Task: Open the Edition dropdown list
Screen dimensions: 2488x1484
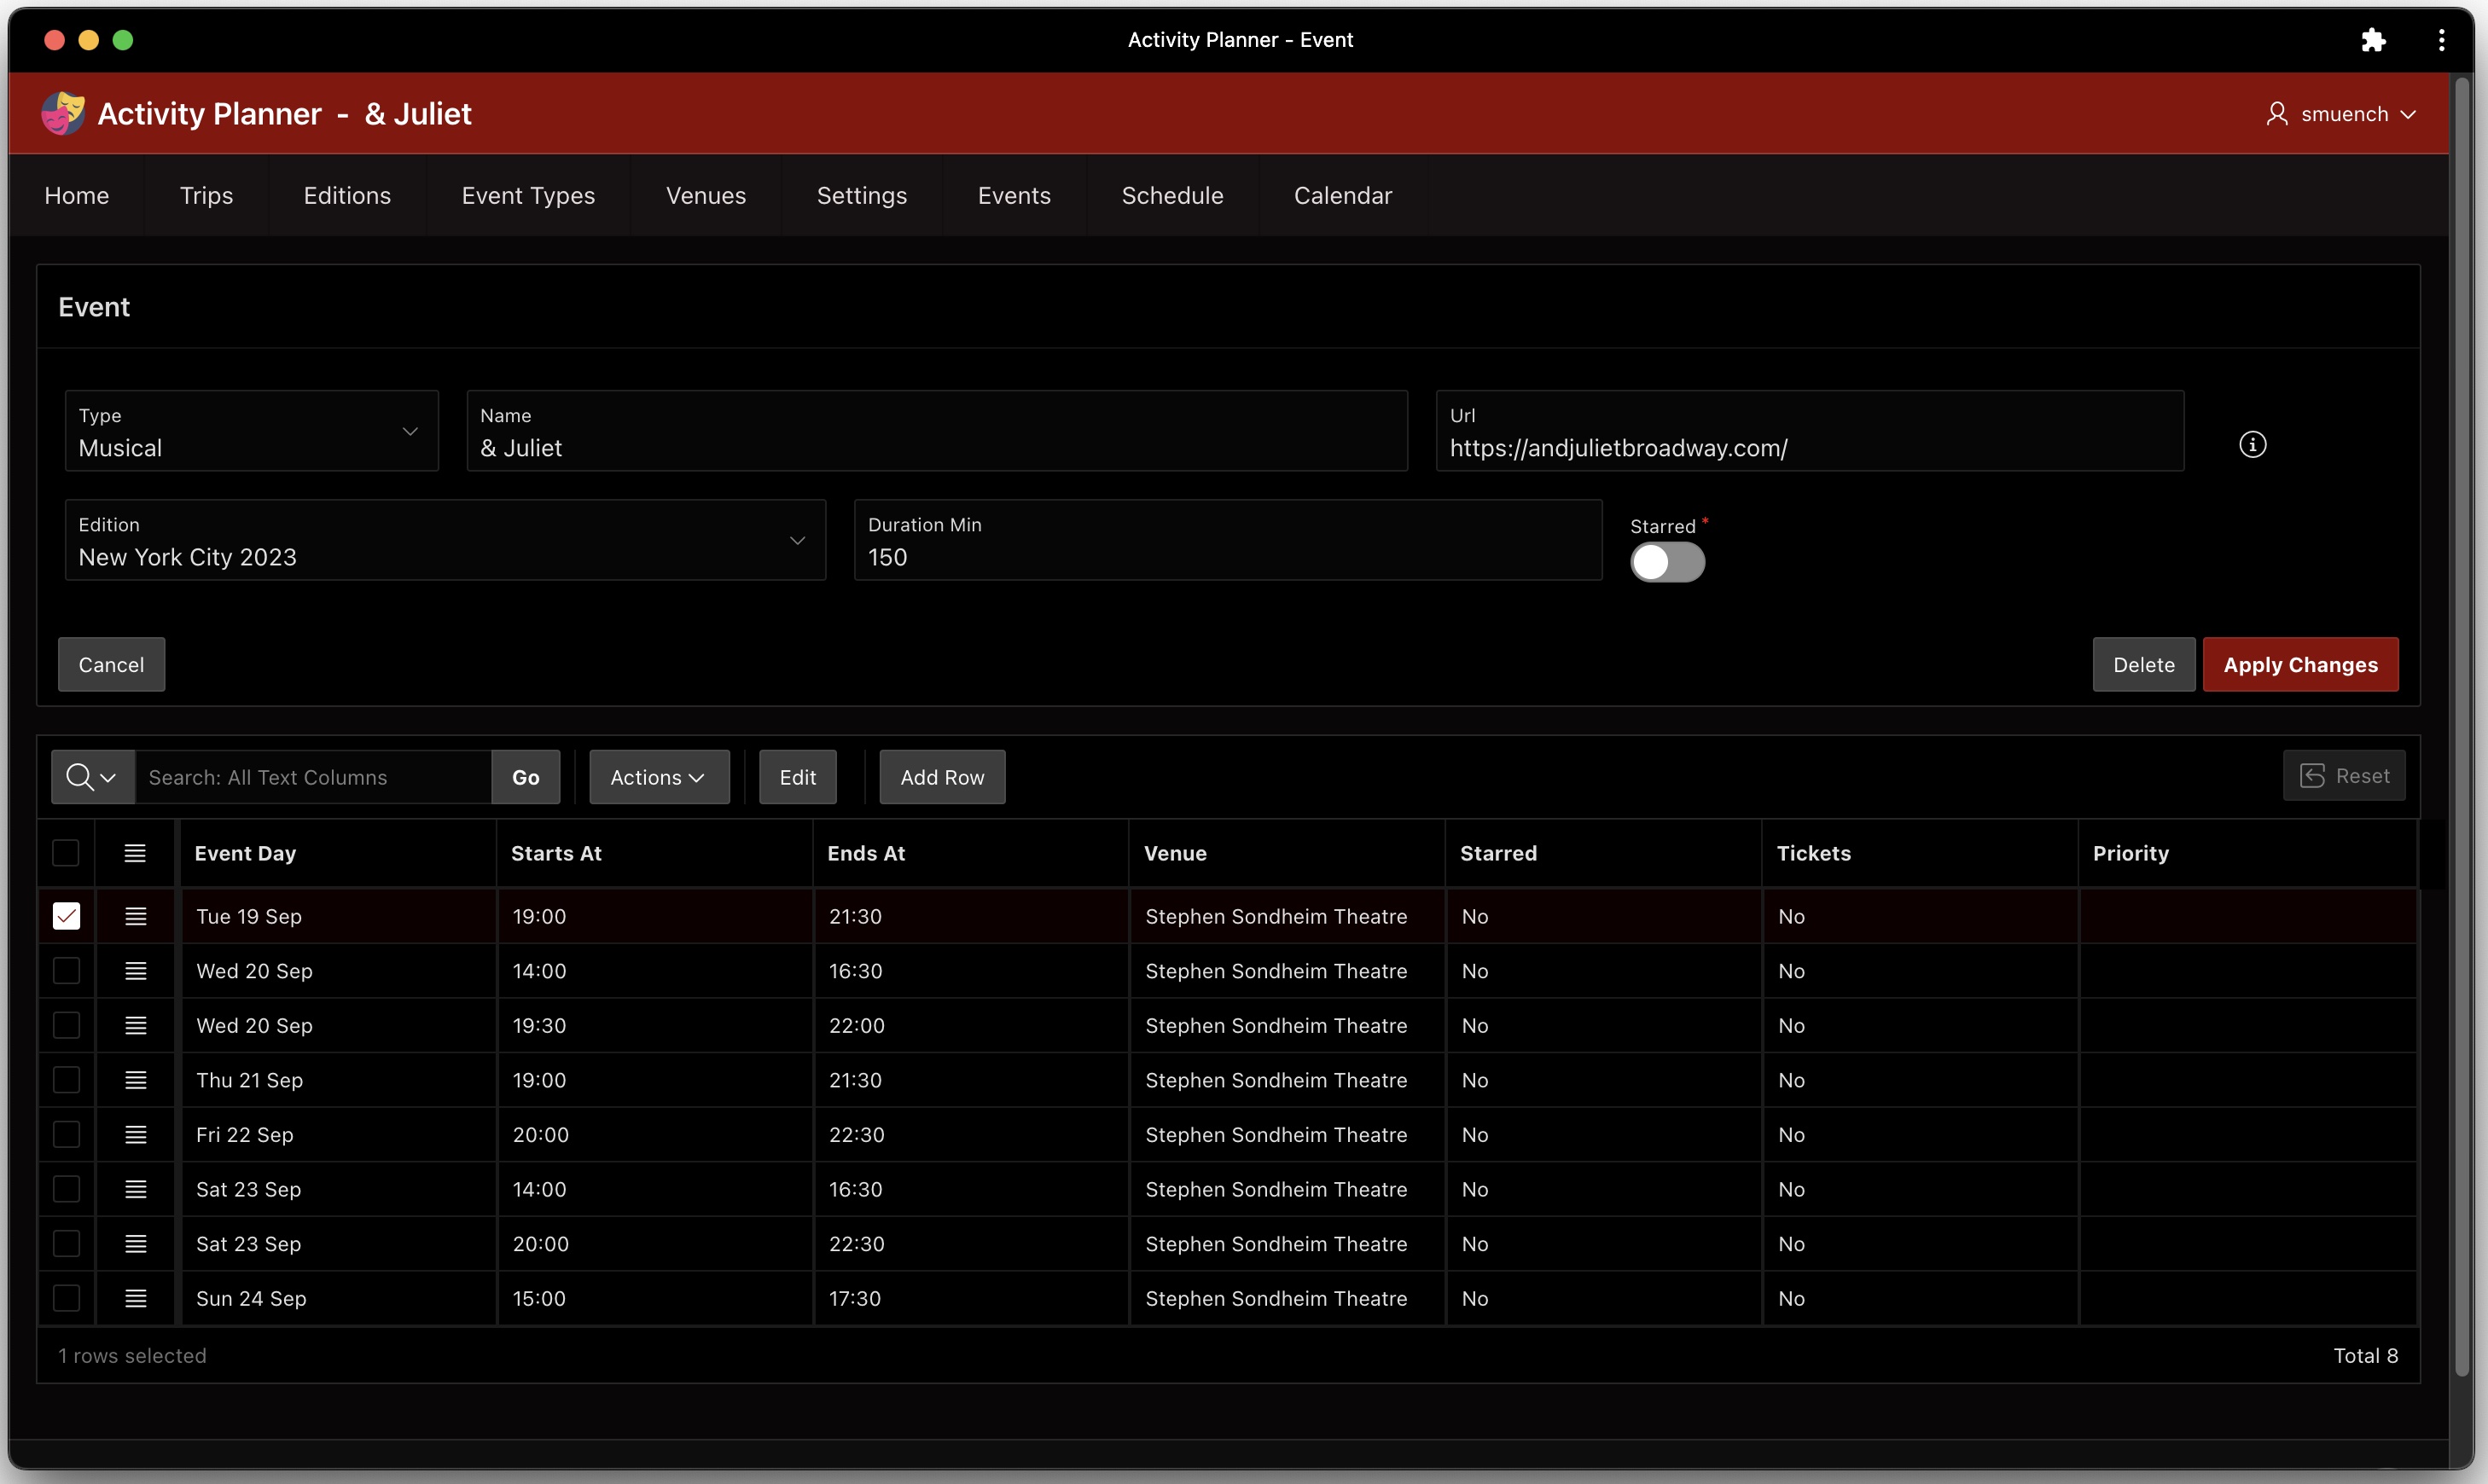Action: 445,541
